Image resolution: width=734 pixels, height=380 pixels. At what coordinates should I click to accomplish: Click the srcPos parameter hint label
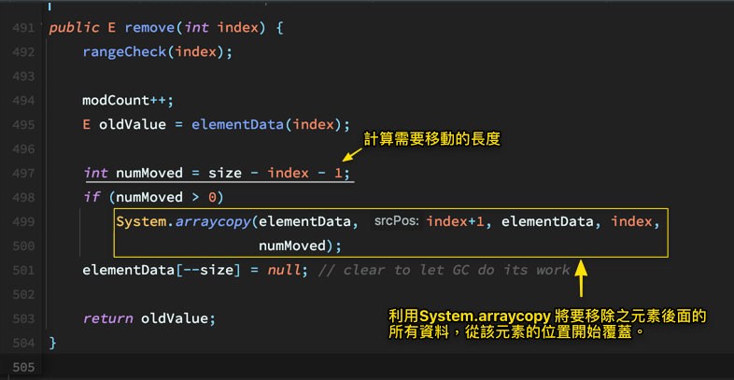[x=397, y=221]
